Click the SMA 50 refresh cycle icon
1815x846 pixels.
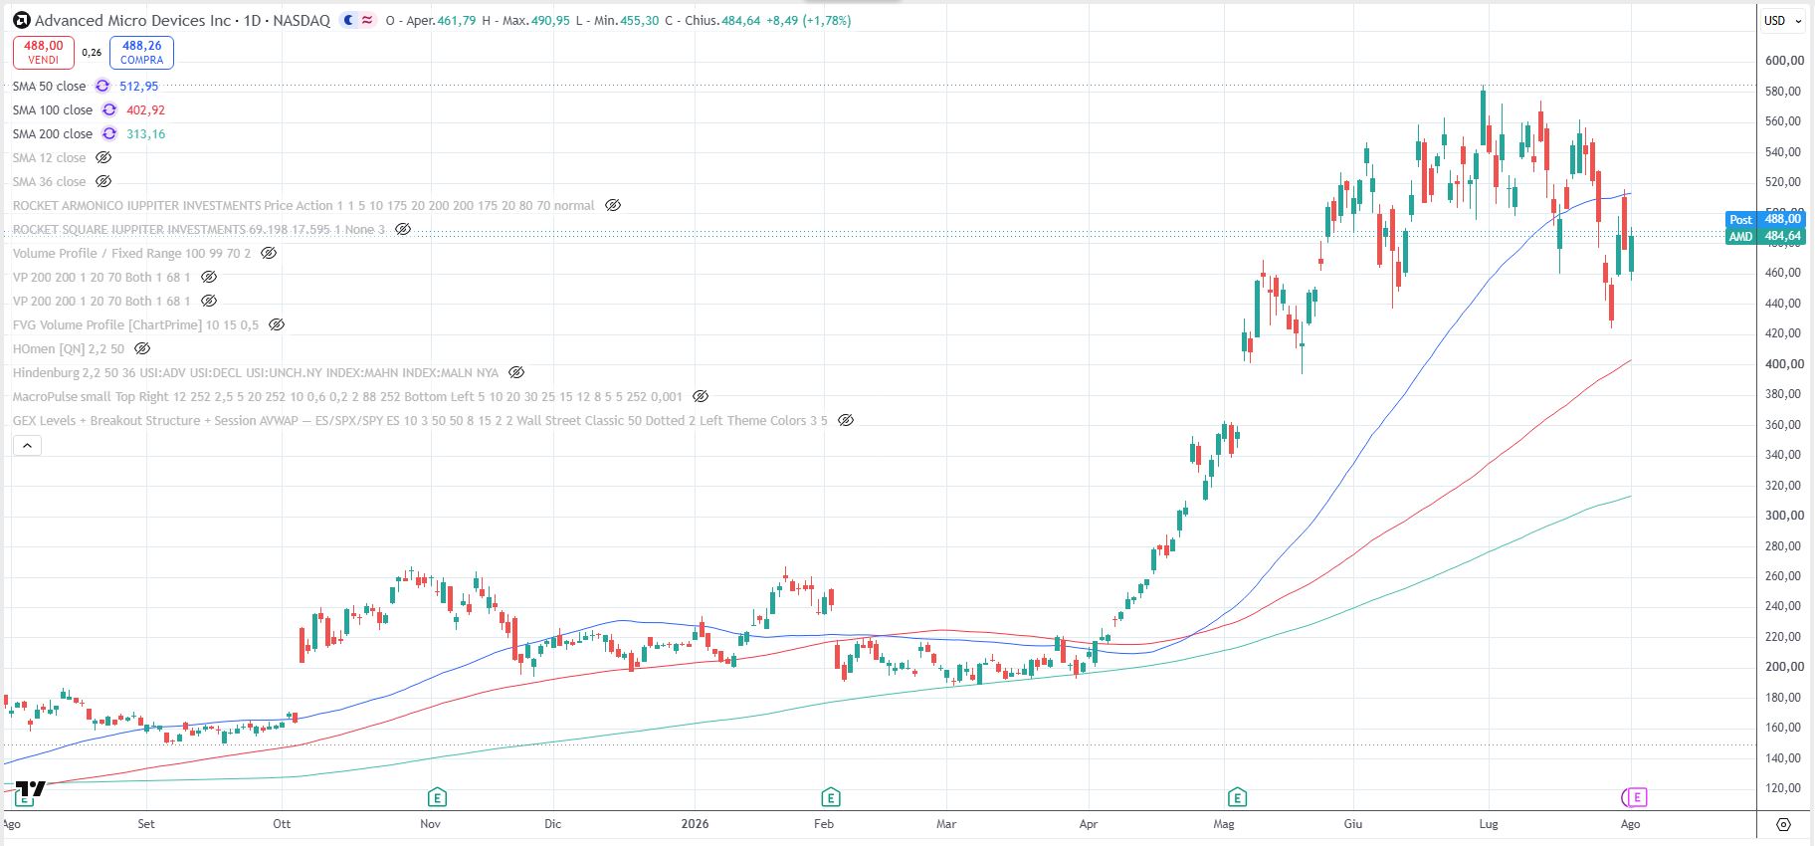pyautogui.click(x=102, y=87)
